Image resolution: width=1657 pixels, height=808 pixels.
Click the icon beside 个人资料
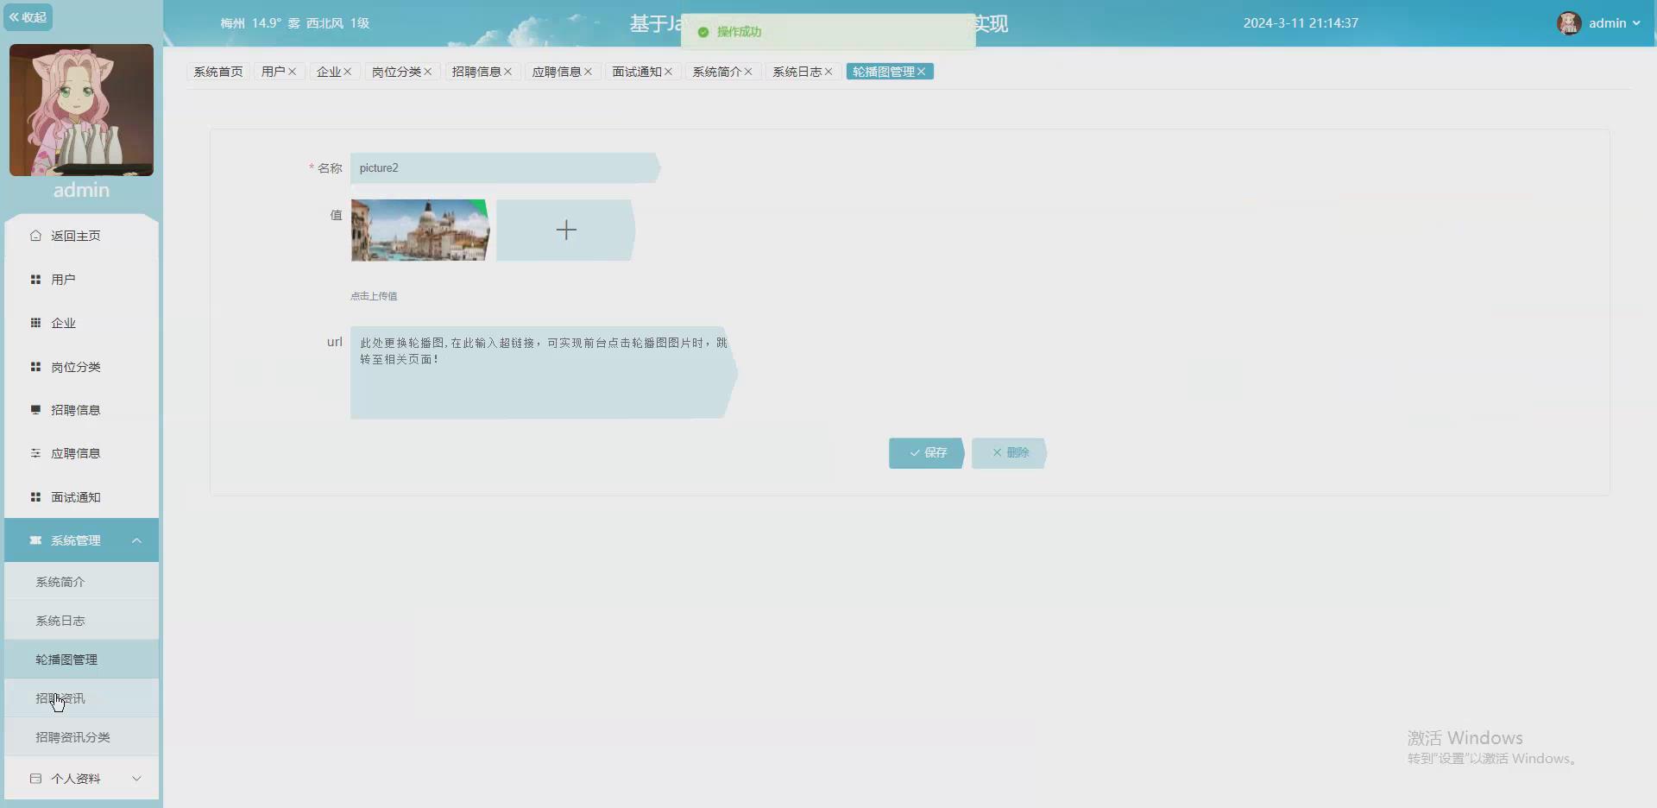(x=35, y=779)
